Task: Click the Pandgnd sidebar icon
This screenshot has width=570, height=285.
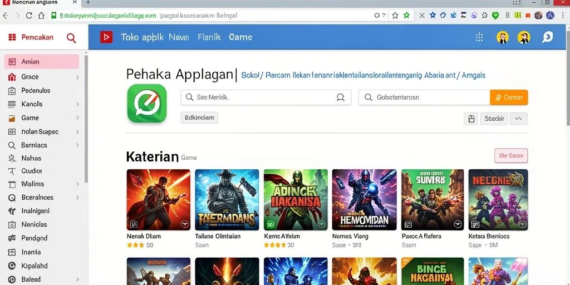Action: [x=12, y=238]
